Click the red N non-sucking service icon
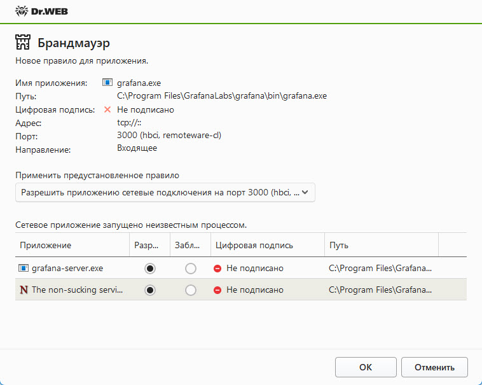The image size is (482, 385). tap(24, 290)
